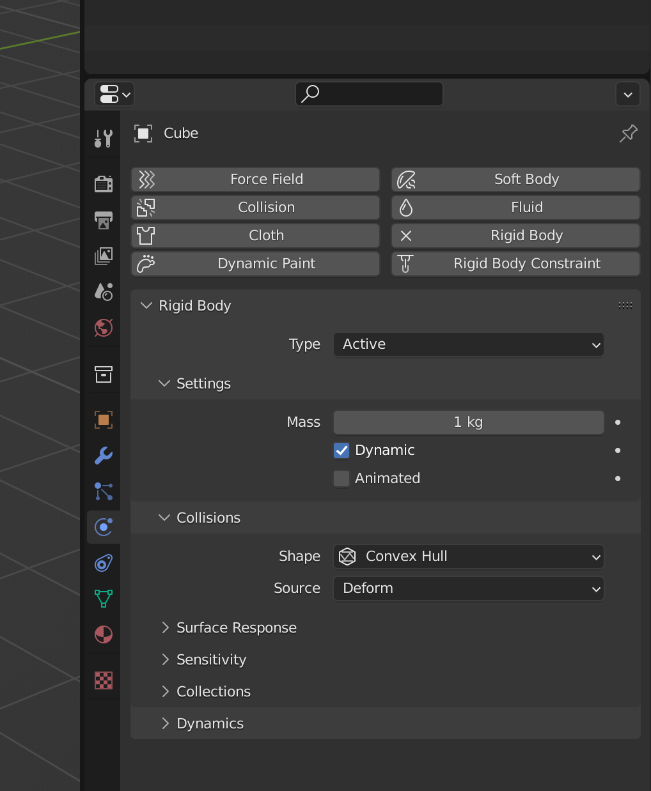Open the Material properties tab

coord(103,634)
